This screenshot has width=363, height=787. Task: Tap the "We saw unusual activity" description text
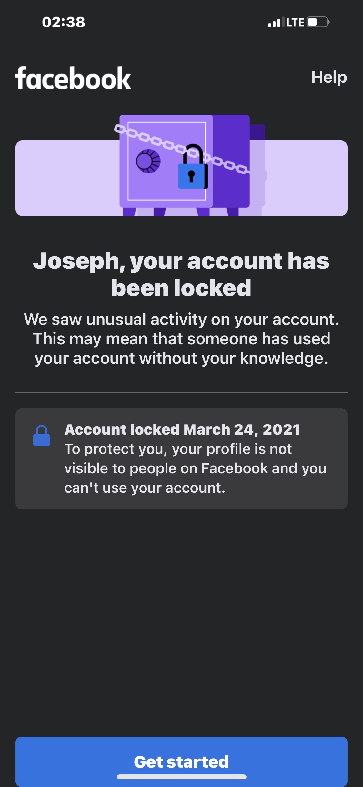tap(181, 339)
